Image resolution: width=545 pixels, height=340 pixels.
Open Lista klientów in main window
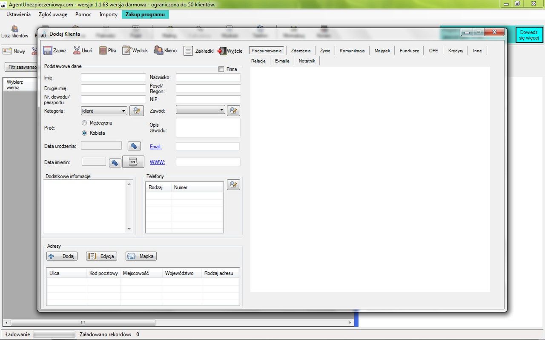tap(14, 31)
